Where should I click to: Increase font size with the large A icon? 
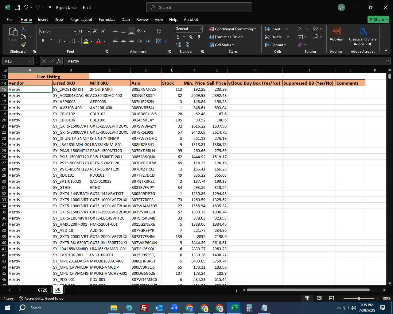[x=95, y=31]
